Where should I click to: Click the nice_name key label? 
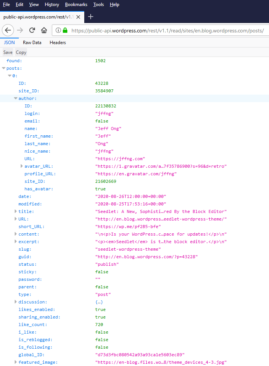pyautogui.click(x=38, y=151)
